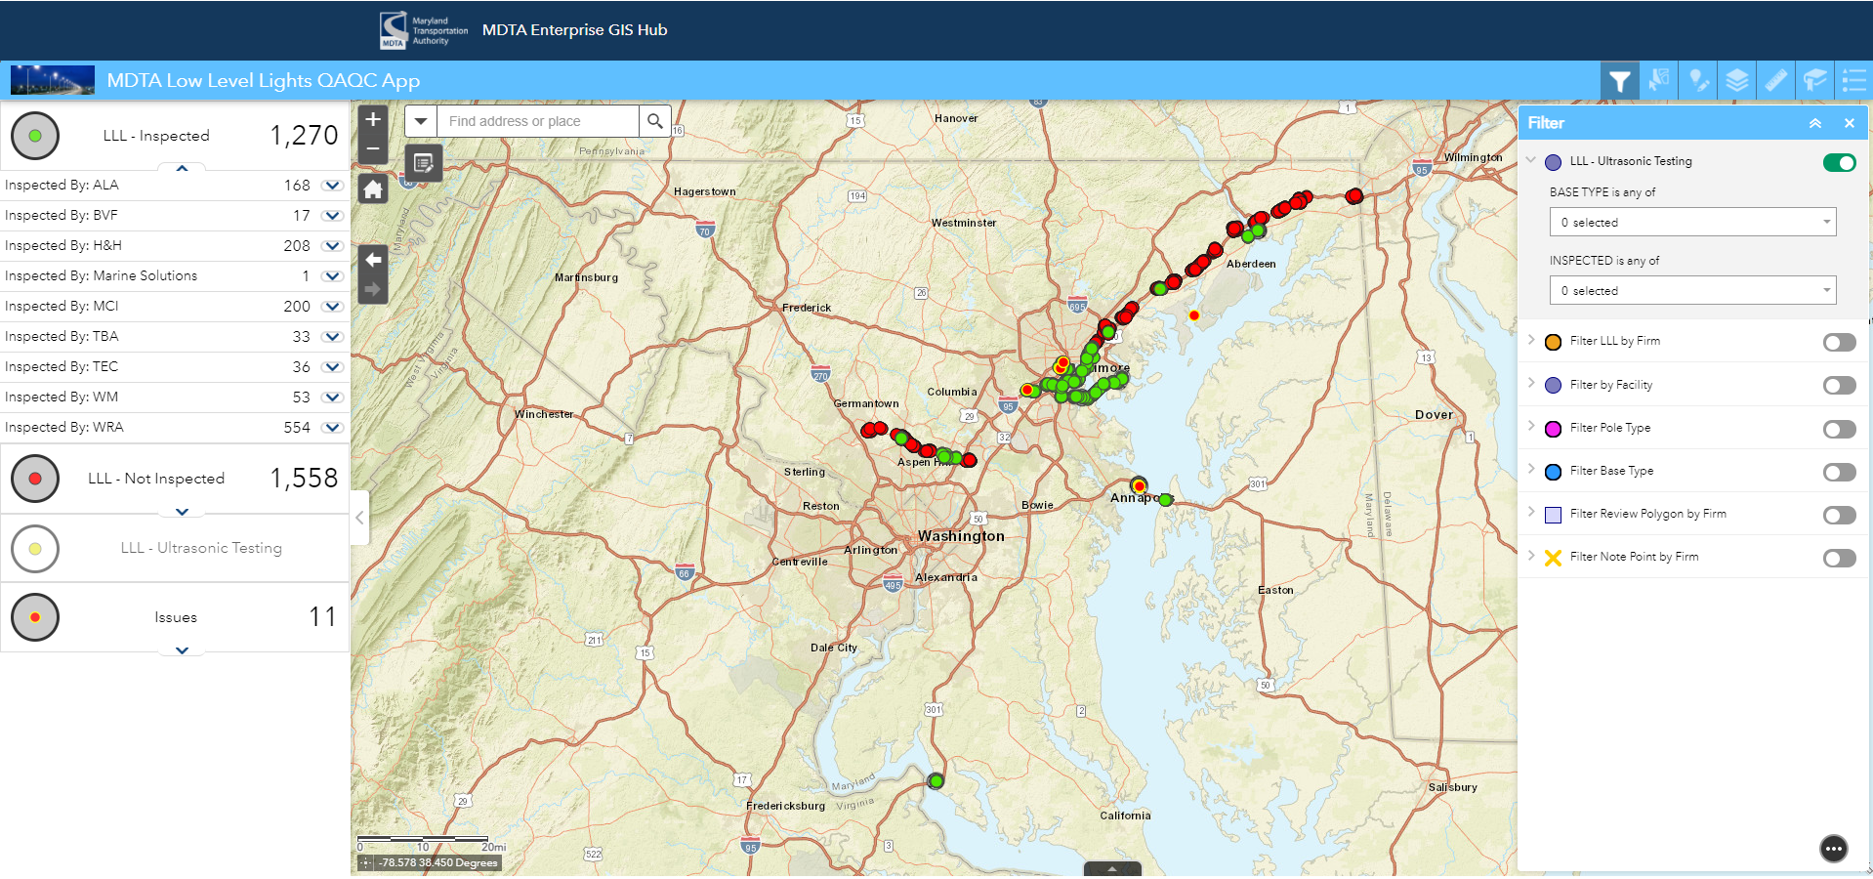
Task: Click the coordinates crosshair icon
Action: [x=366, y=862]
